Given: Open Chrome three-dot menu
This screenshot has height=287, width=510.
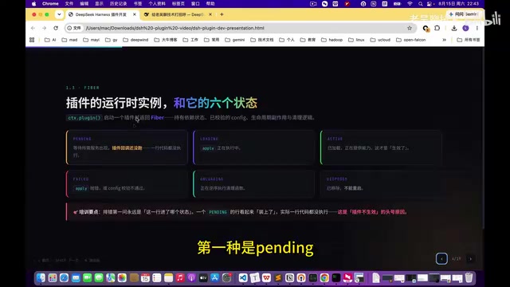Looking at the screenshot, I should pyautogui.click(x=477, y=29).
